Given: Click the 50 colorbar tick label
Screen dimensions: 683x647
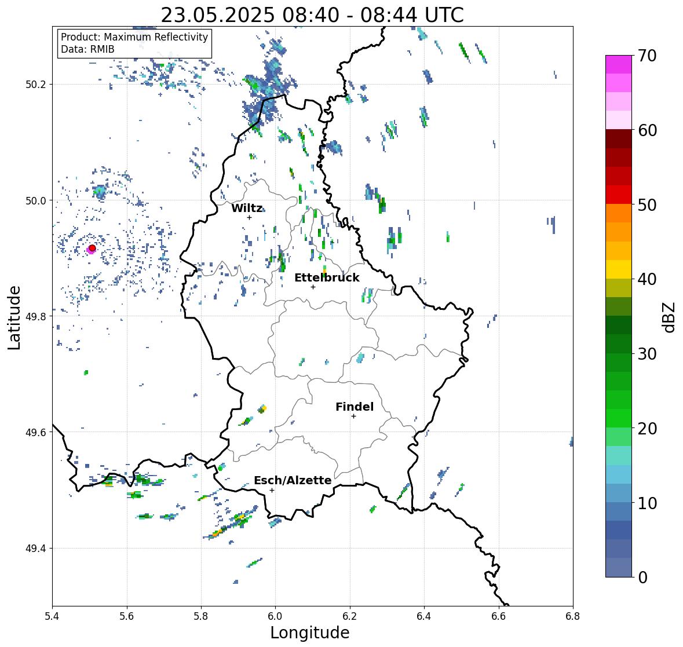Looking at the screenshot, I should pyautogui.click(x=647, y=204).
